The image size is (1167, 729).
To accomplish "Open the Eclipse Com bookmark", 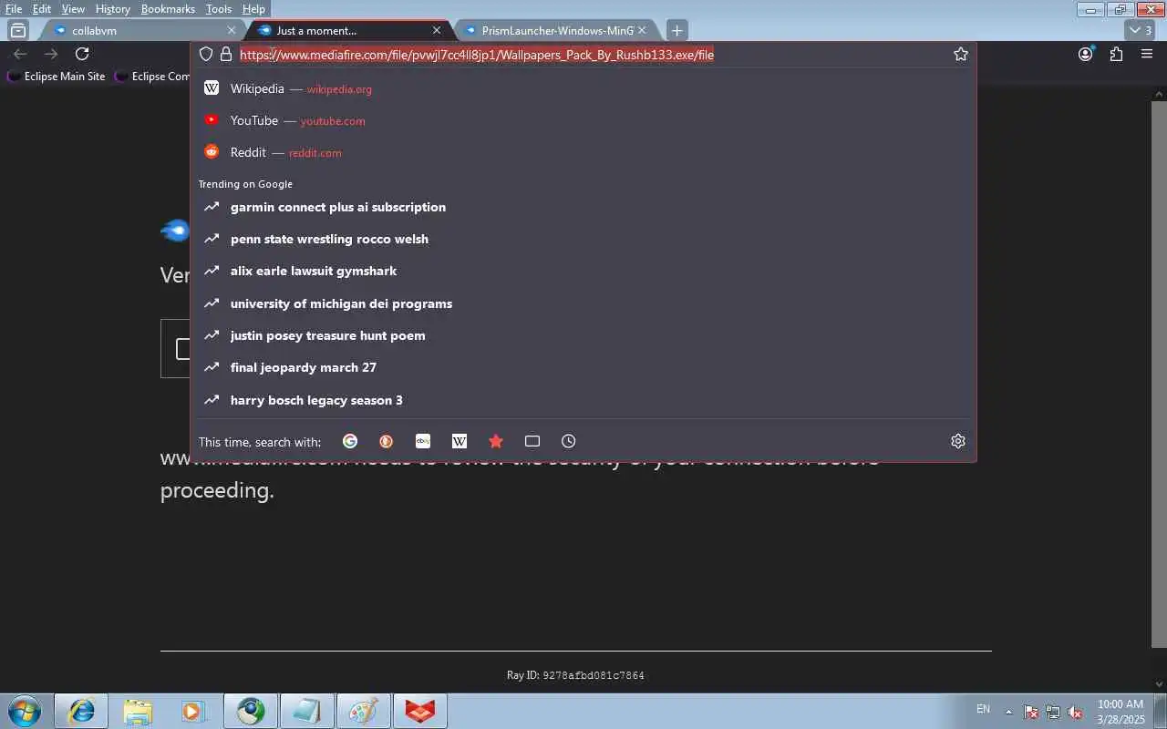I will [x=151, y=77].
